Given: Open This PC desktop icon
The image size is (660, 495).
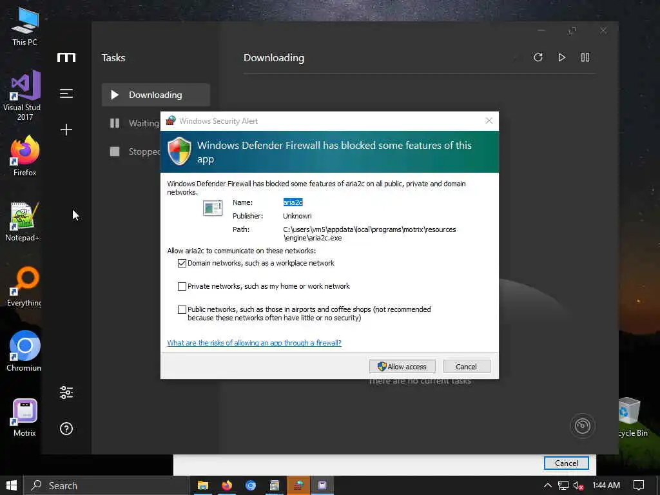Looking at the screenshot, I should 25,26.
